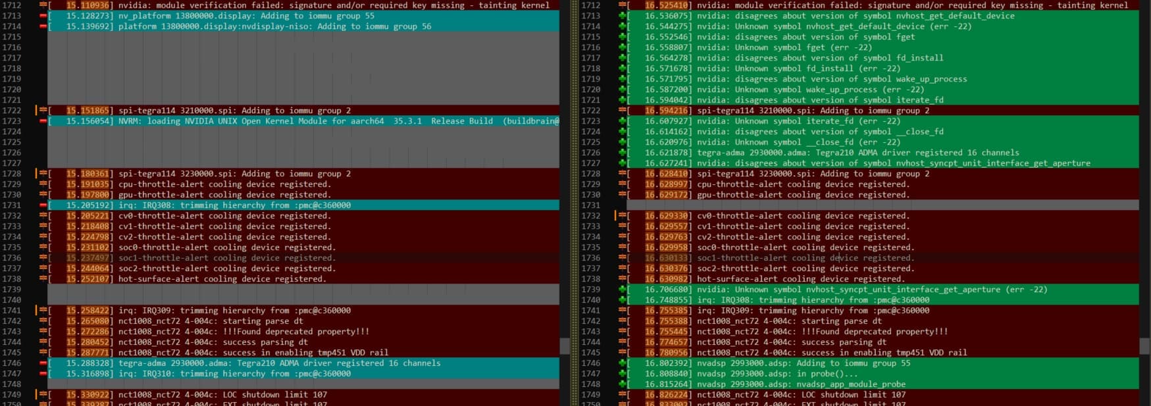Select 'NVRM: loading NVIDIA UNIX Open Kernel Module' line

303,121
